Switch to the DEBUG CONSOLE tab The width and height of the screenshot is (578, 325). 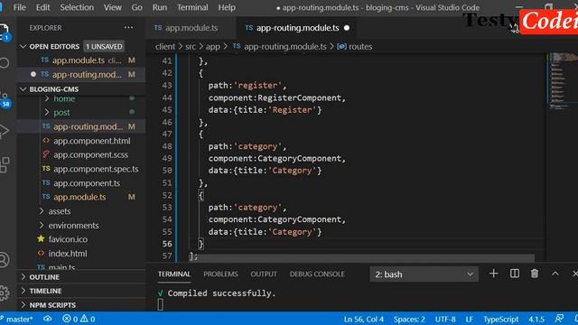click(x=317, y=274)
